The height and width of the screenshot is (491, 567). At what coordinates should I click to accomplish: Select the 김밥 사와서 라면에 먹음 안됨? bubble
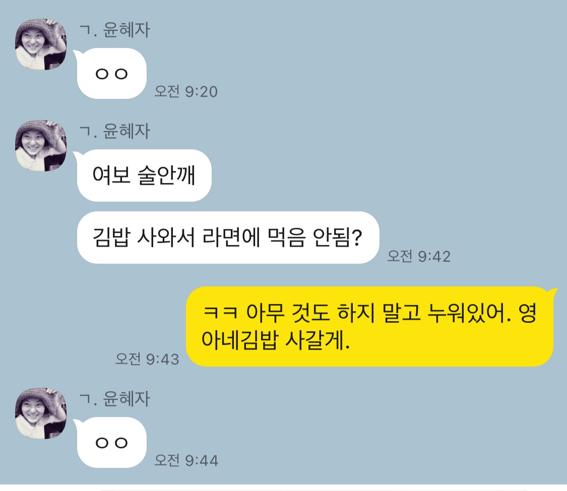pyautogui.click(x=228, y=237)
